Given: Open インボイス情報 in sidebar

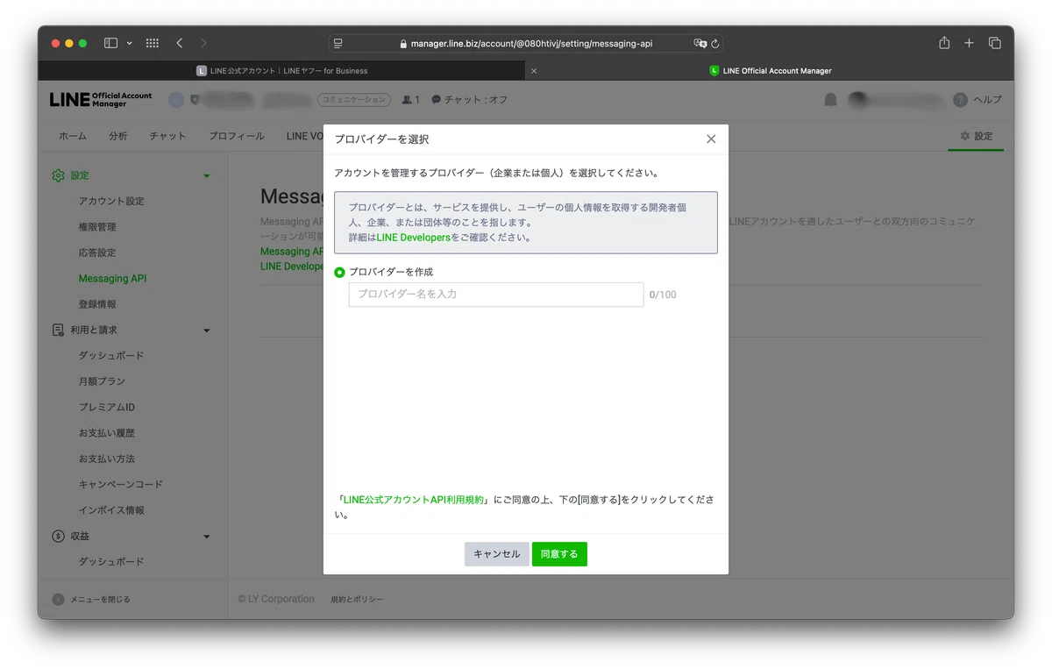Looking at the screenshot, I should pos(111,510).
